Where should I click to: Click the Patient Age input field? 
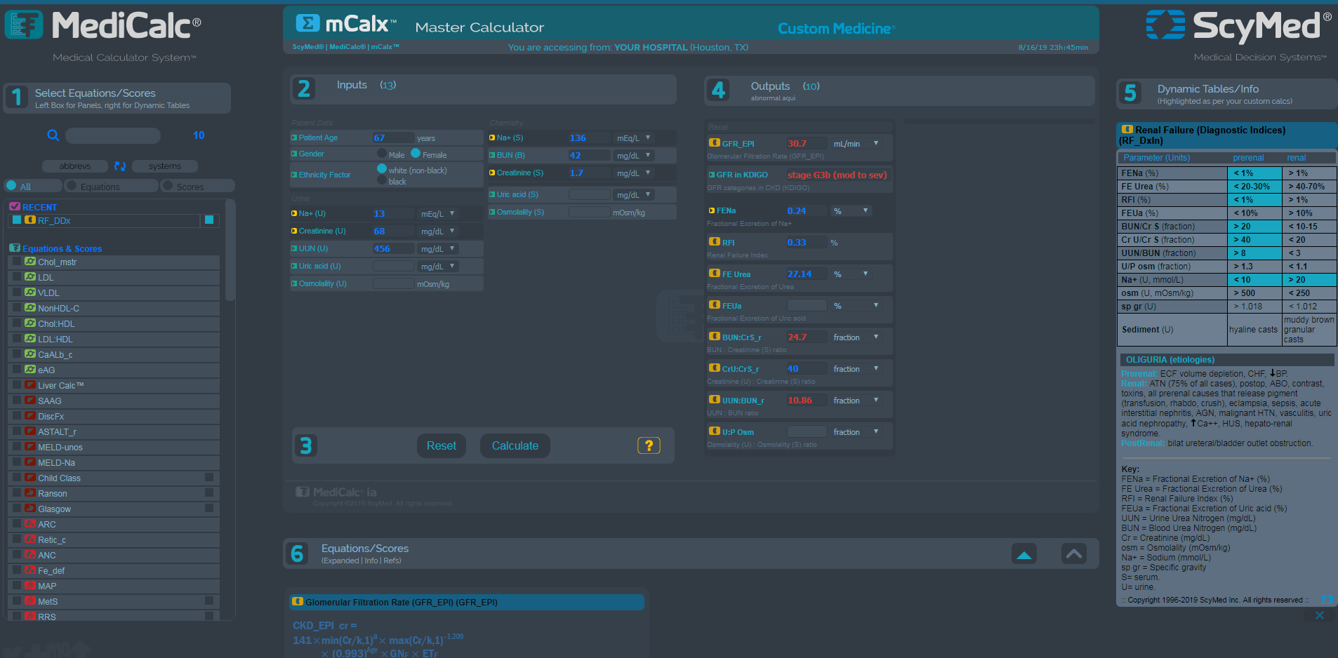(393, 138)
